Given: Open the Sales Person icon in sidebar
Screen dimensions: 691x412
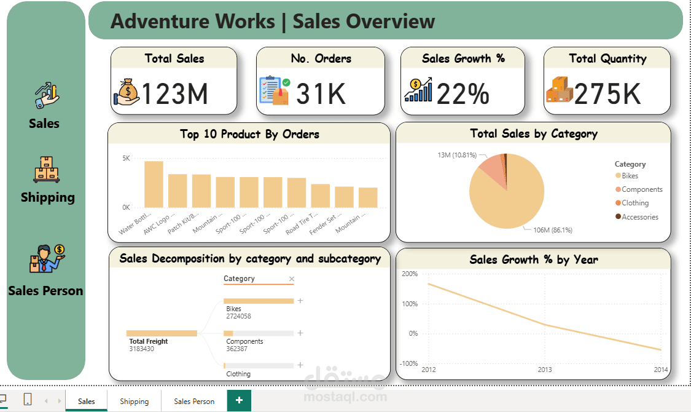Looking at the screenshot, I should click(x=47, y=259).
